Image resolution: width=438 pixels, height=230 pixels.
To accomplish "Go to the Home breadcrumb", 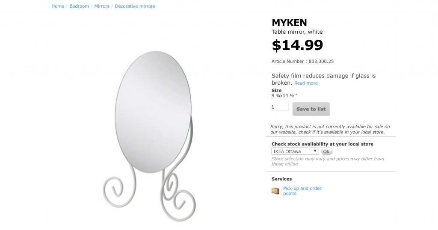I will point(58,6).
